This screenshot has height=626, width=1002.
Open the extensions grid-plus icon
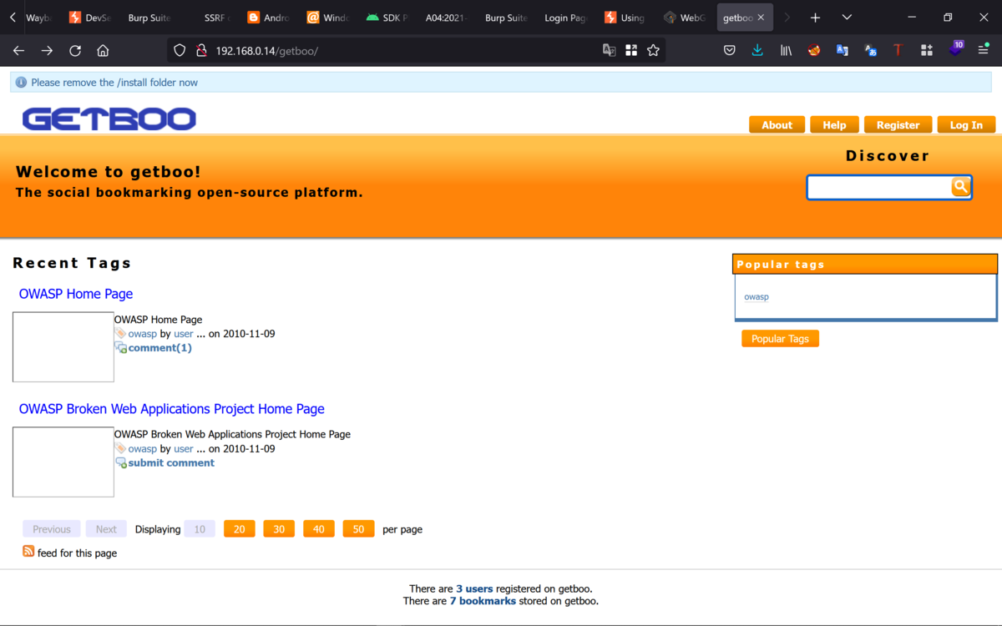point(926,51)
